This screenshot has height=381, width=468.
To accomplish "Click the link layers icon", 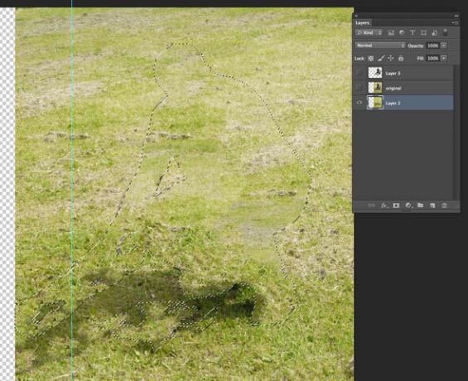I will (372, 205).
